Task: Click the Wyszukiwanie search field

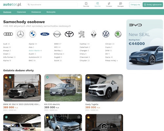Action: click(x=52, y=5)
